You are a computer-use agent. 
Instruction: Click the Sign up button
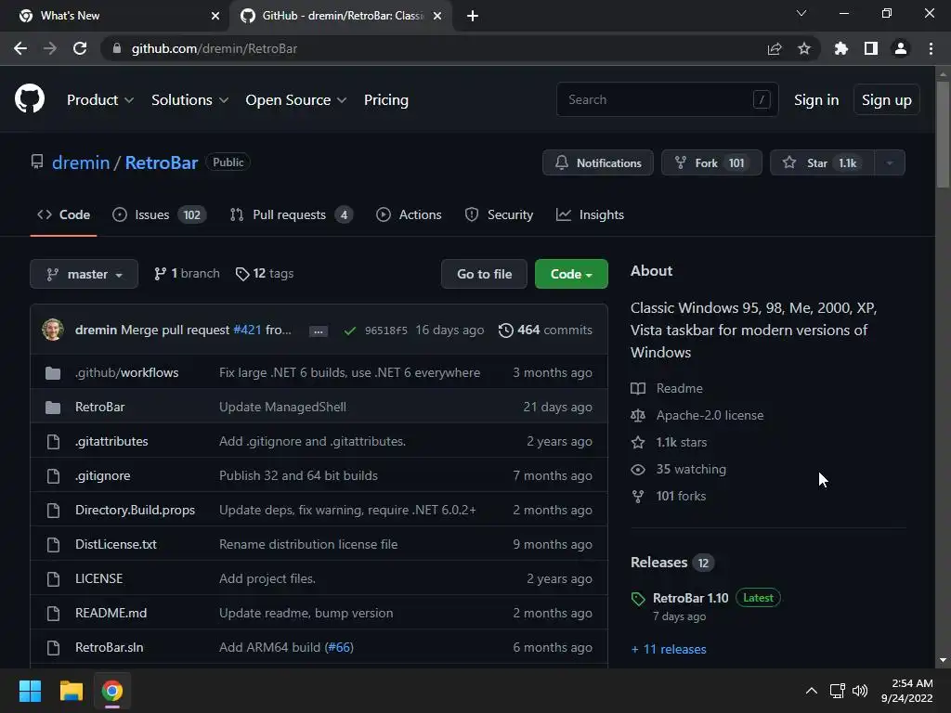click(x=887, y=100)
